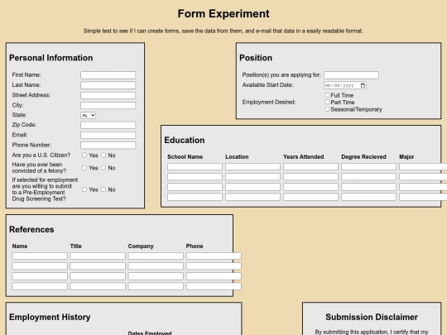Click the Employment Desired label
Viewport: 447px width, 335px height.
pos(269,102)
